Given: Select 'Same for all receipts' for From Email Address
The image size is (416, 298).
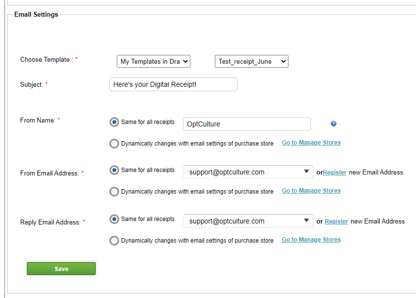Looking at the screenshot, I should [114, 170].
